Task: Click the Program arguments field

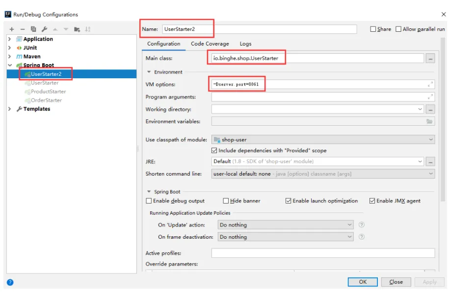Action: coord(323,97)
